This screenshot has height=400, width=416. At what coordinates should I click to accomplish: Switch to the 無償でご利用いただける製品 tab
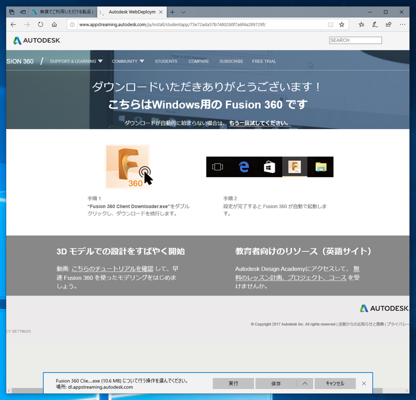point(63,12)
